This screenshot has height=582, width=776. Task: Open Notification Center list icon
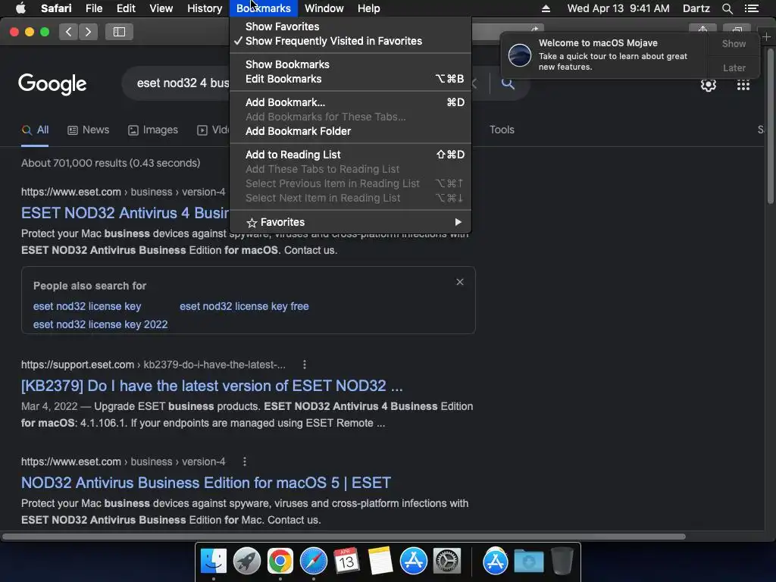(x=752, y=8)
